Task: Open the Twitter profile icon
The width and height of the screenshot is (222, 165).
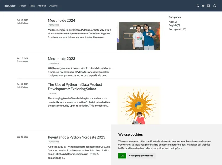Action: [x=203, y=6]
